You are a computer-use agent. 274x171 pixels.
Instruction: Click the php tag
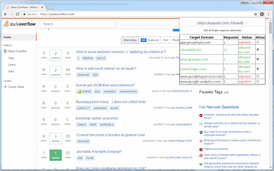[80, 158]
